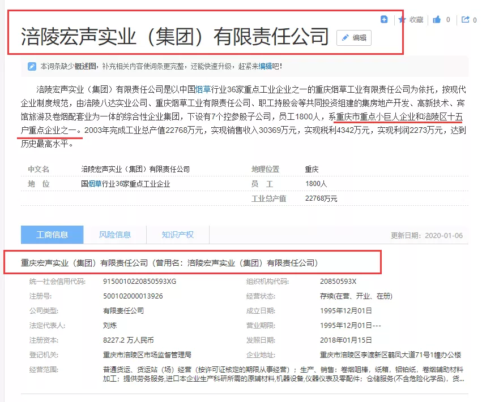Click the blue plus icon near 收藏
This screenshot has height=402, width=482.
pyautogui.click(x=384, y=19)
